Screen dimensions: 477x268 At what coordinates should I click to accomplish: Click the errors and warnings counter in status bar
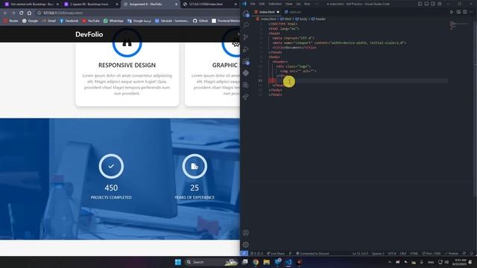click(256, 253)
